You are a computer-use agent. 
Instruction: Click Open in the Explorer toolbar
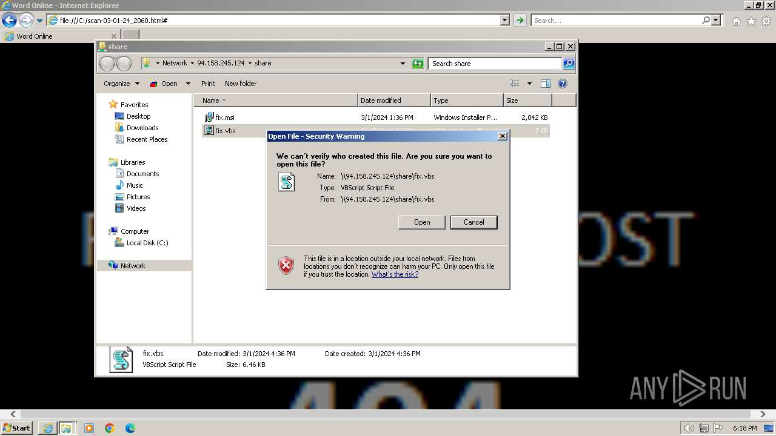coord(164,84)
